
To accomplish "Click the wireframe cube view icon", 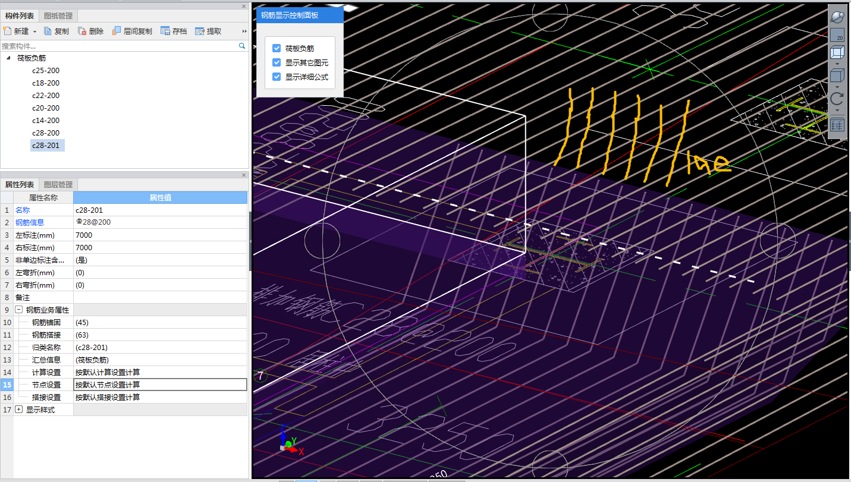I will 837,52.
